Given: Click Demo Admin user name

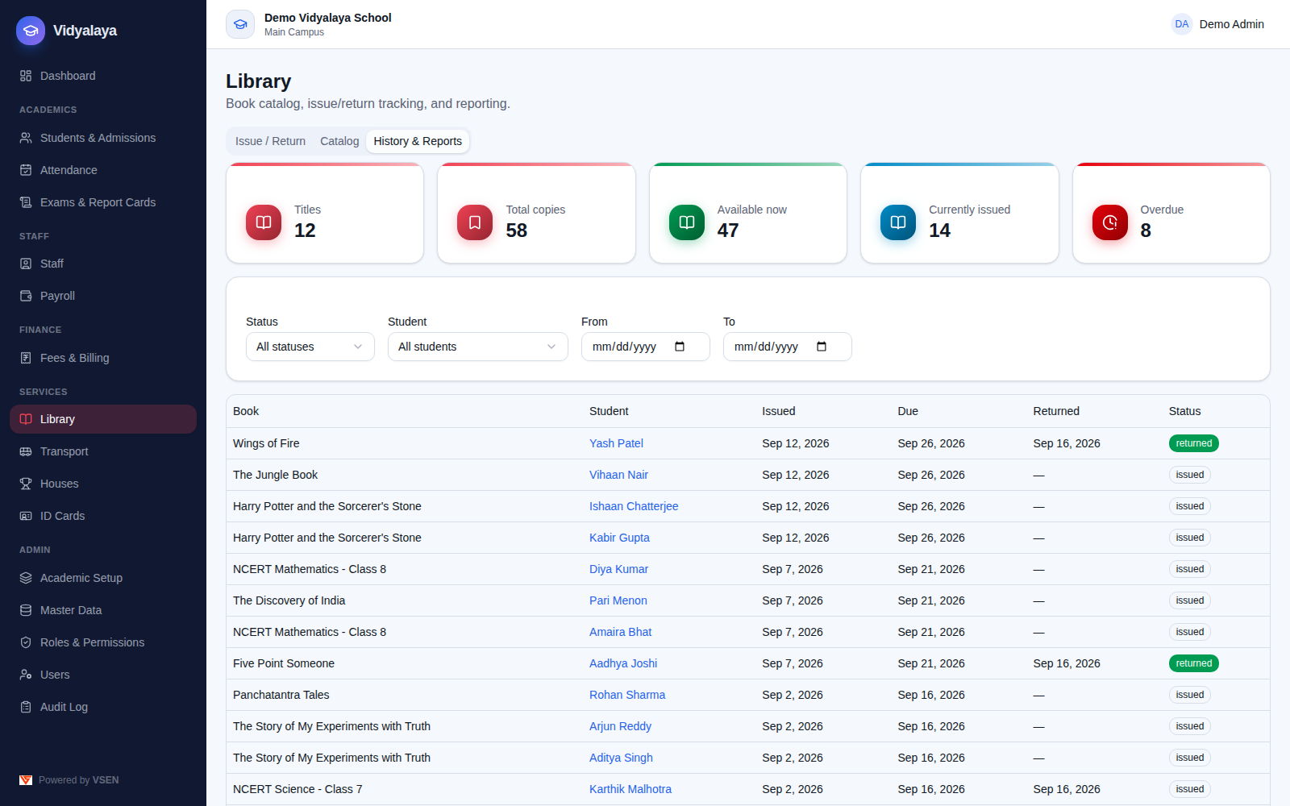Looking at the screenshot, I should pos(1231,24).
